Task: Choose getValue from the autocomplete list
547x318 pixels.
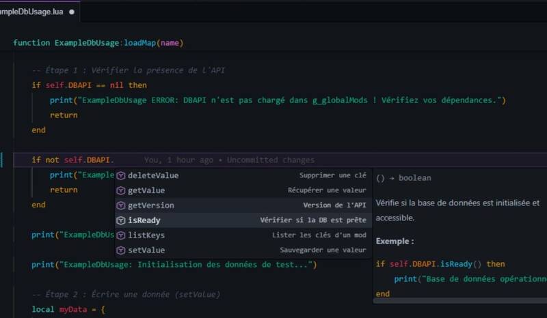Action: pos(146,190)
